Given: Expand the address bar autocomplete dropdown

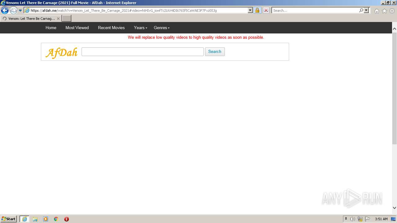Looking at the screenshot, I should (250, 11).
